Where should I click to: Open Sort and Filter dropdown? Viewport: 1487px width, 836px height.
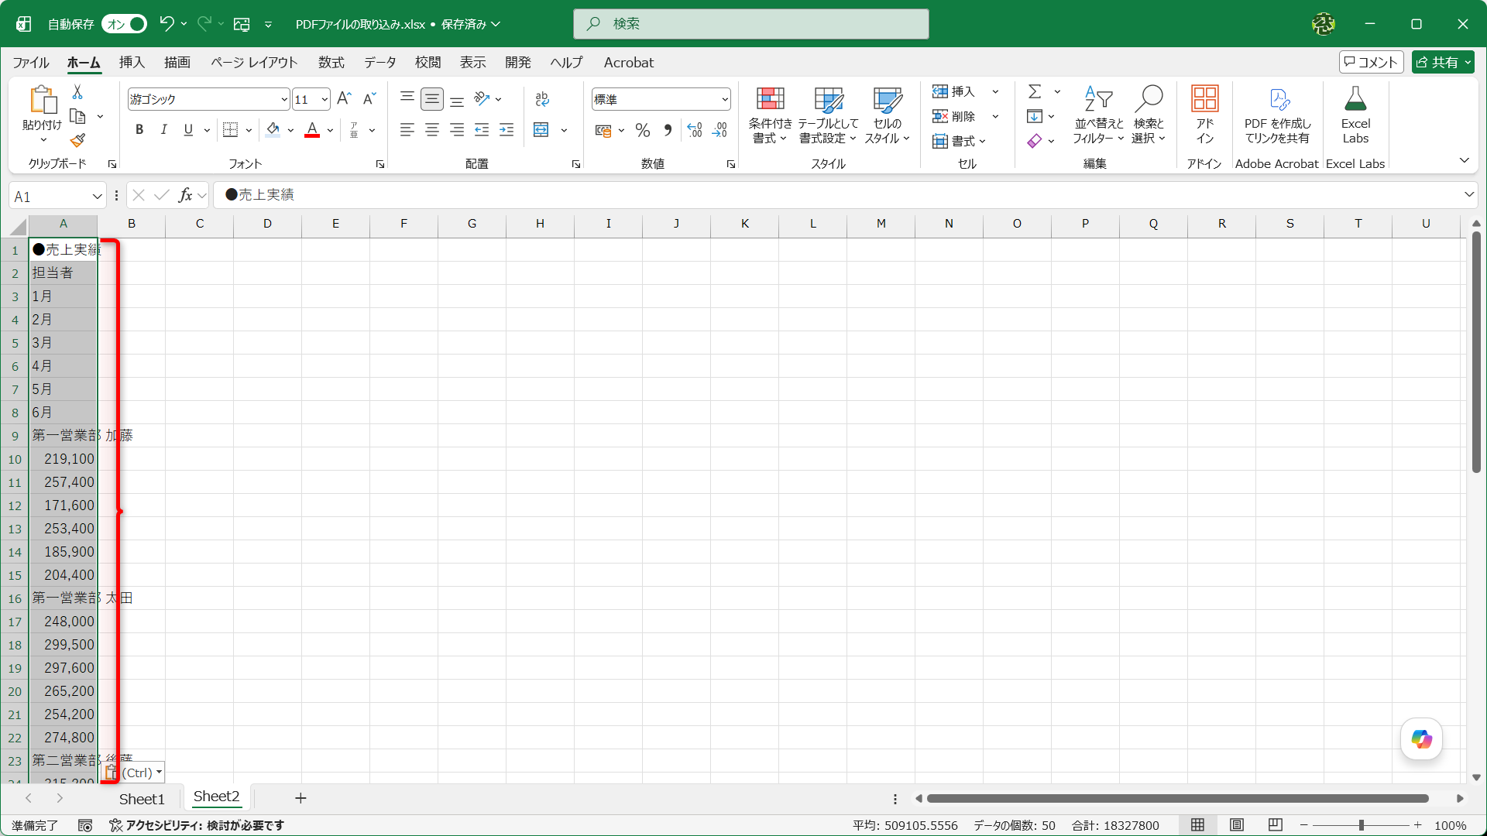[x=1098, y=115]
